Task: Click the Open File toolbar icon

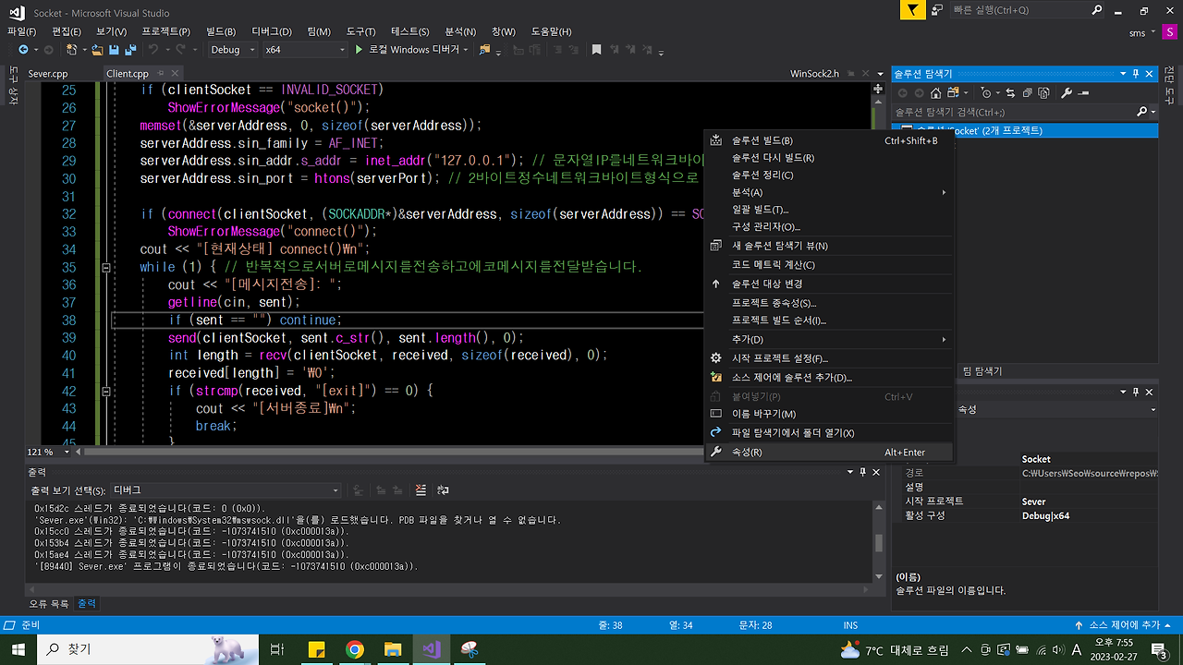Action: [x=97, y=49]
